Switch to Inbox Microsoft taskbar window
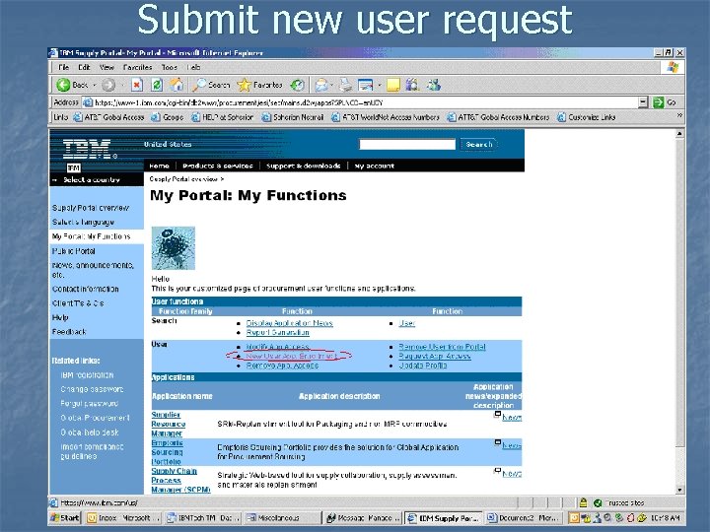The height and width of the screenshot is (532, 710). (123, 518)
